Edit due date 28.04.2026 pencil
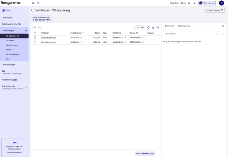 (81, 42)
